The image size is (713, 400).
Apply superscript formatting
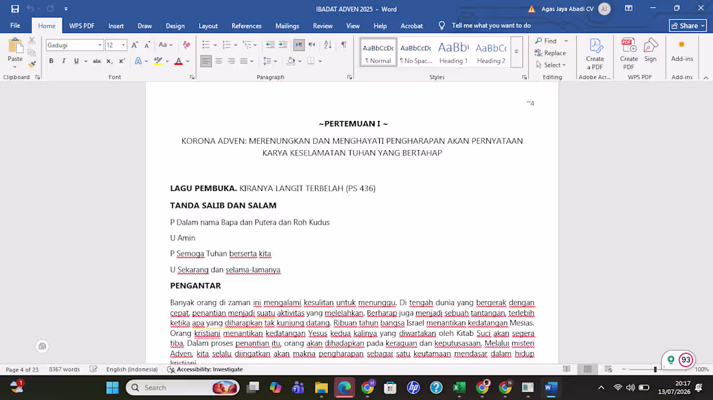tap(122, 61)
